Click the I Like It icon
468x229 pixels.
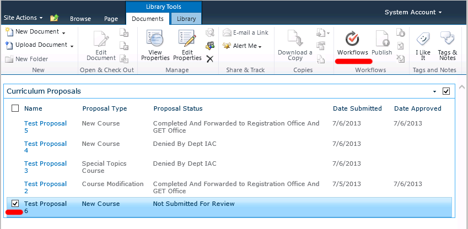pos(422,44)
